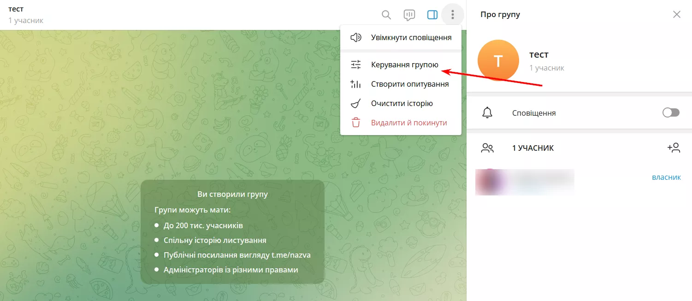The height and width of the screenshot is (301, 692).
Task: Toggle the right info sidebar panel icon
Action: (x=432, y=15)
